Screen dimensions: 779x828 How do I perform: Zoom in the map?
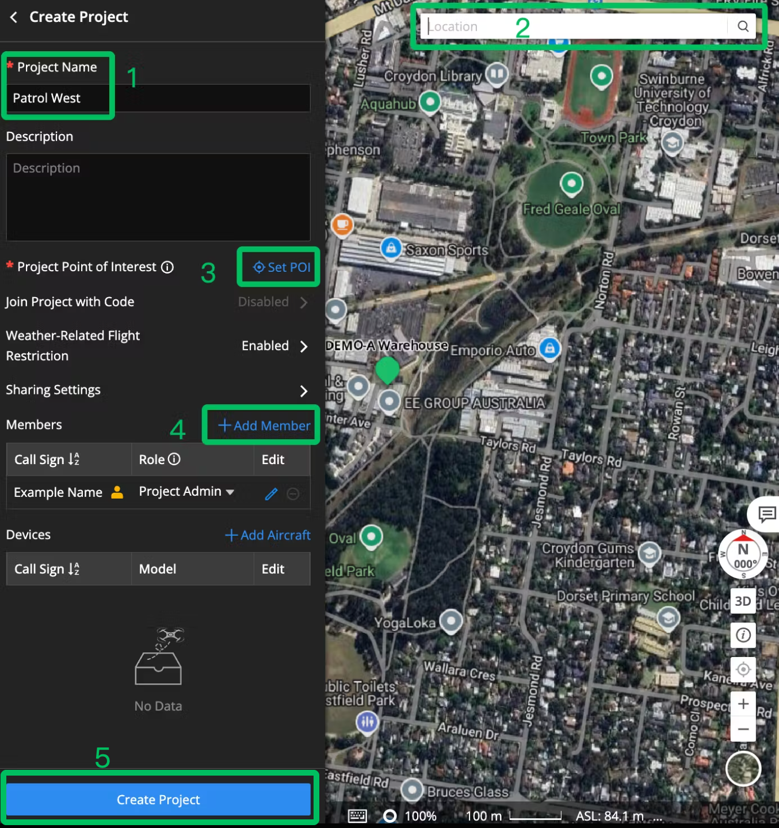pos(743,704)
